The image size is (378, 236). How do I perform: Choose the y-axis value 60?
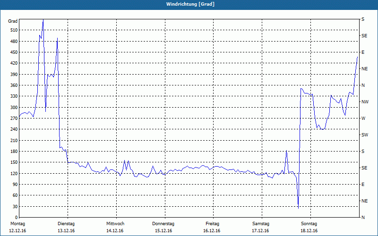pos(15,195)
